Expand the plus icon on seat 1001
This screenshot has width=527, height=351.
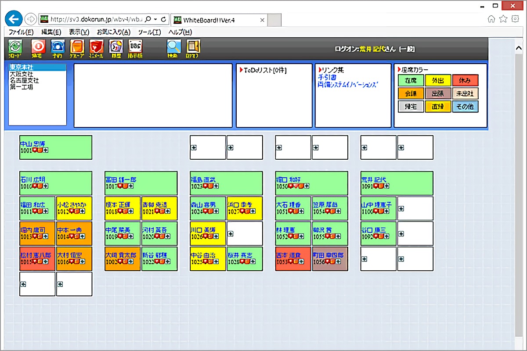pyautogui.click(x=45, y=150)
